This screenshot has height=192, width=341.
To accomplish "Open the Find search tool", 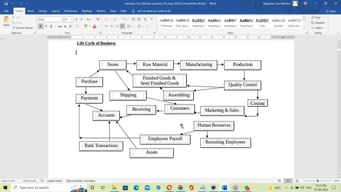I will coord(316,18).
